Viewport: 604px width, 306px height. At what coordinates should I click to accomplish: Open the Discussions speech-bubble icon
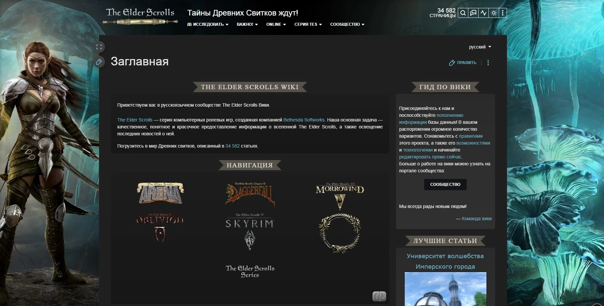point(473,13)
